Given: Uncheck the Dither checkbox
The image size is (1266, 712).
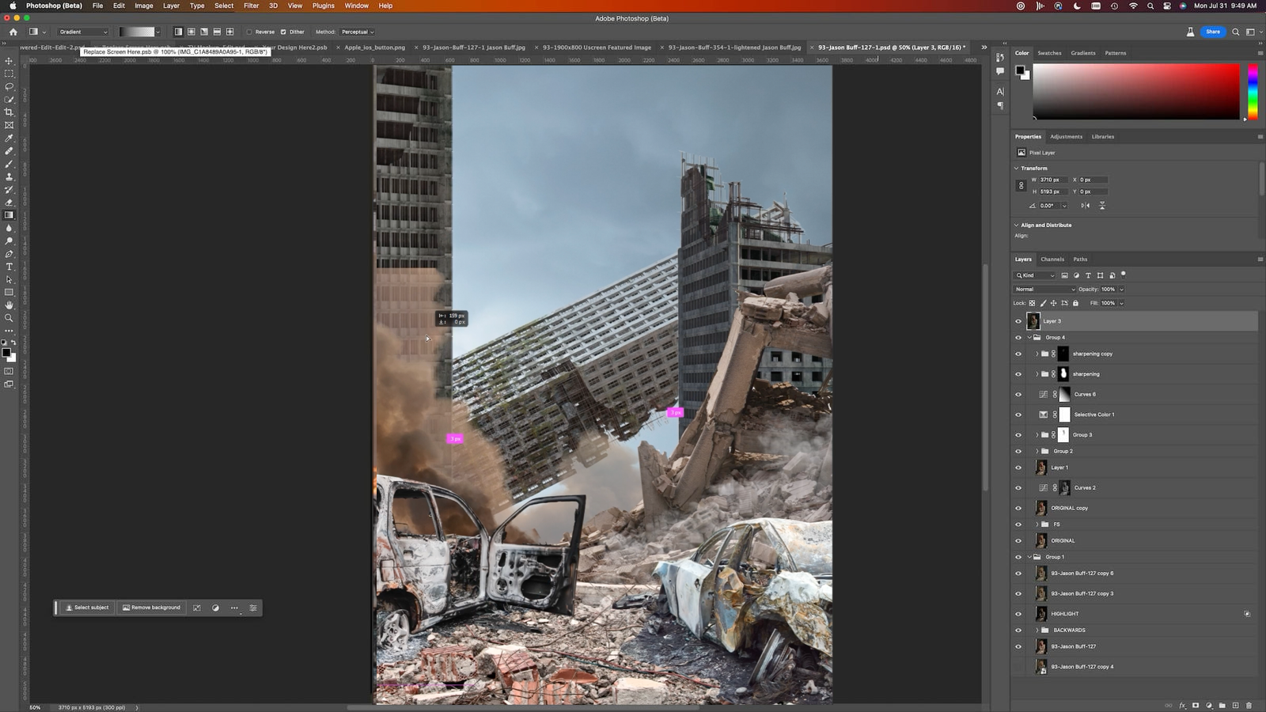Looking at the screenshot, I should 283,32.
